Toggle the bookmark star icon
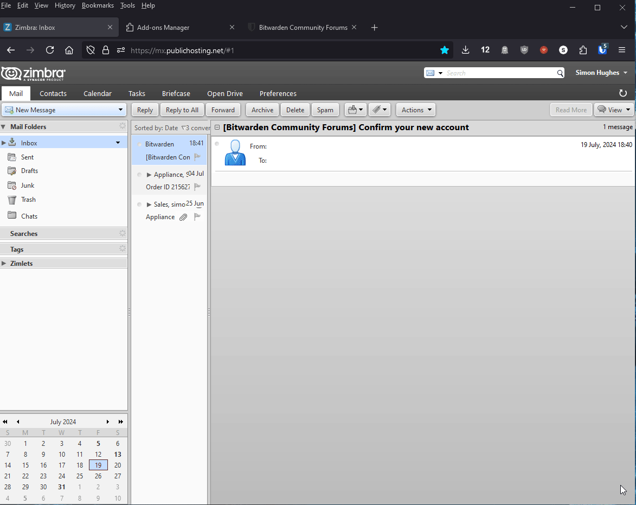 click(445, 50)
